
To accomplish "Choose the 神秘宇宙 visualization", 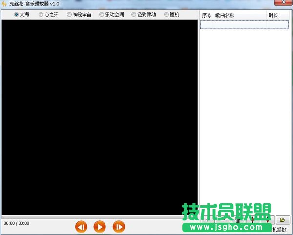I will click(x=79, y=14).
